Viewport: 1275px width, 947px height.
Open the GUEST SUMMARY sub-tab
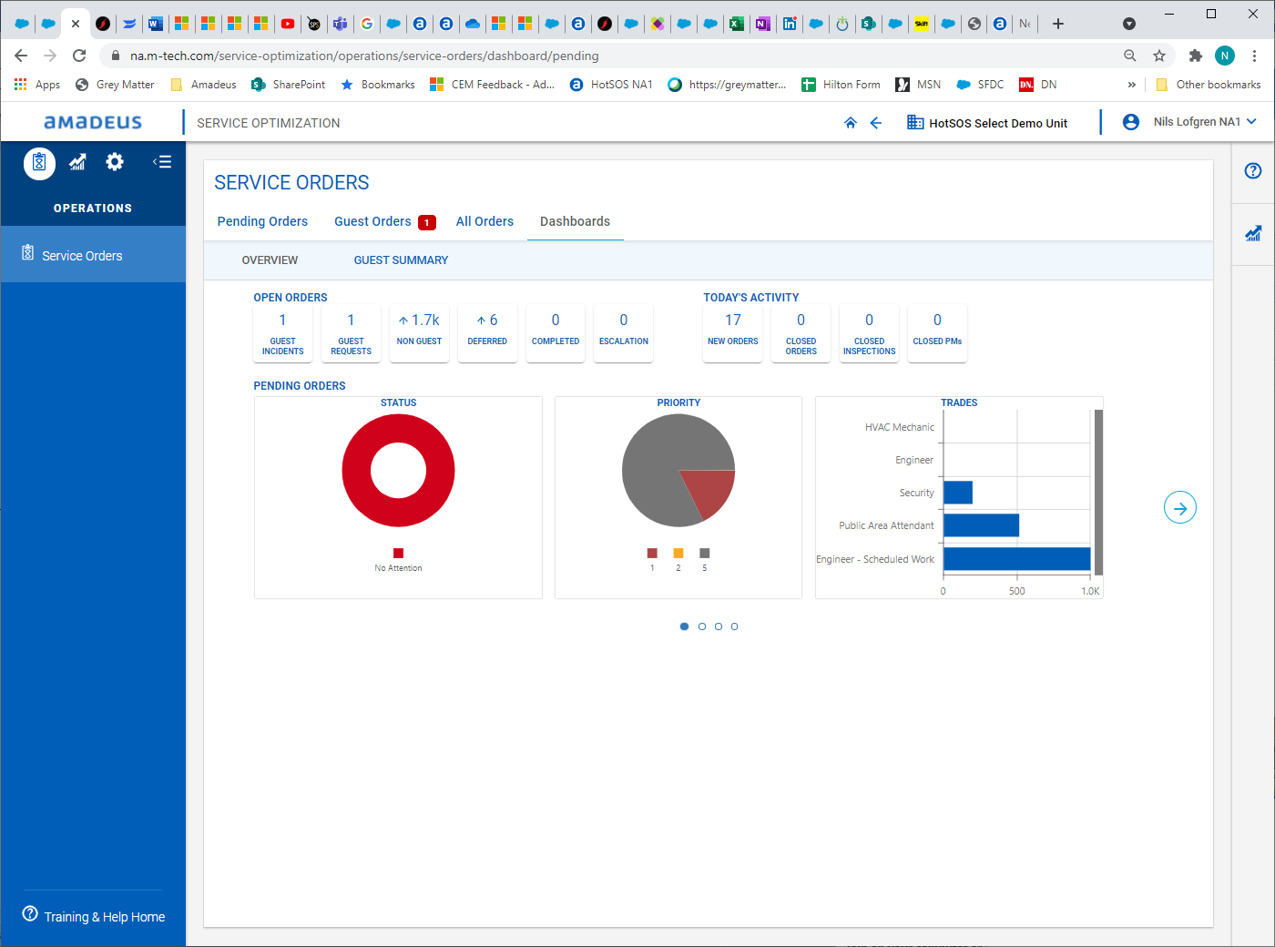pos(401,260)
